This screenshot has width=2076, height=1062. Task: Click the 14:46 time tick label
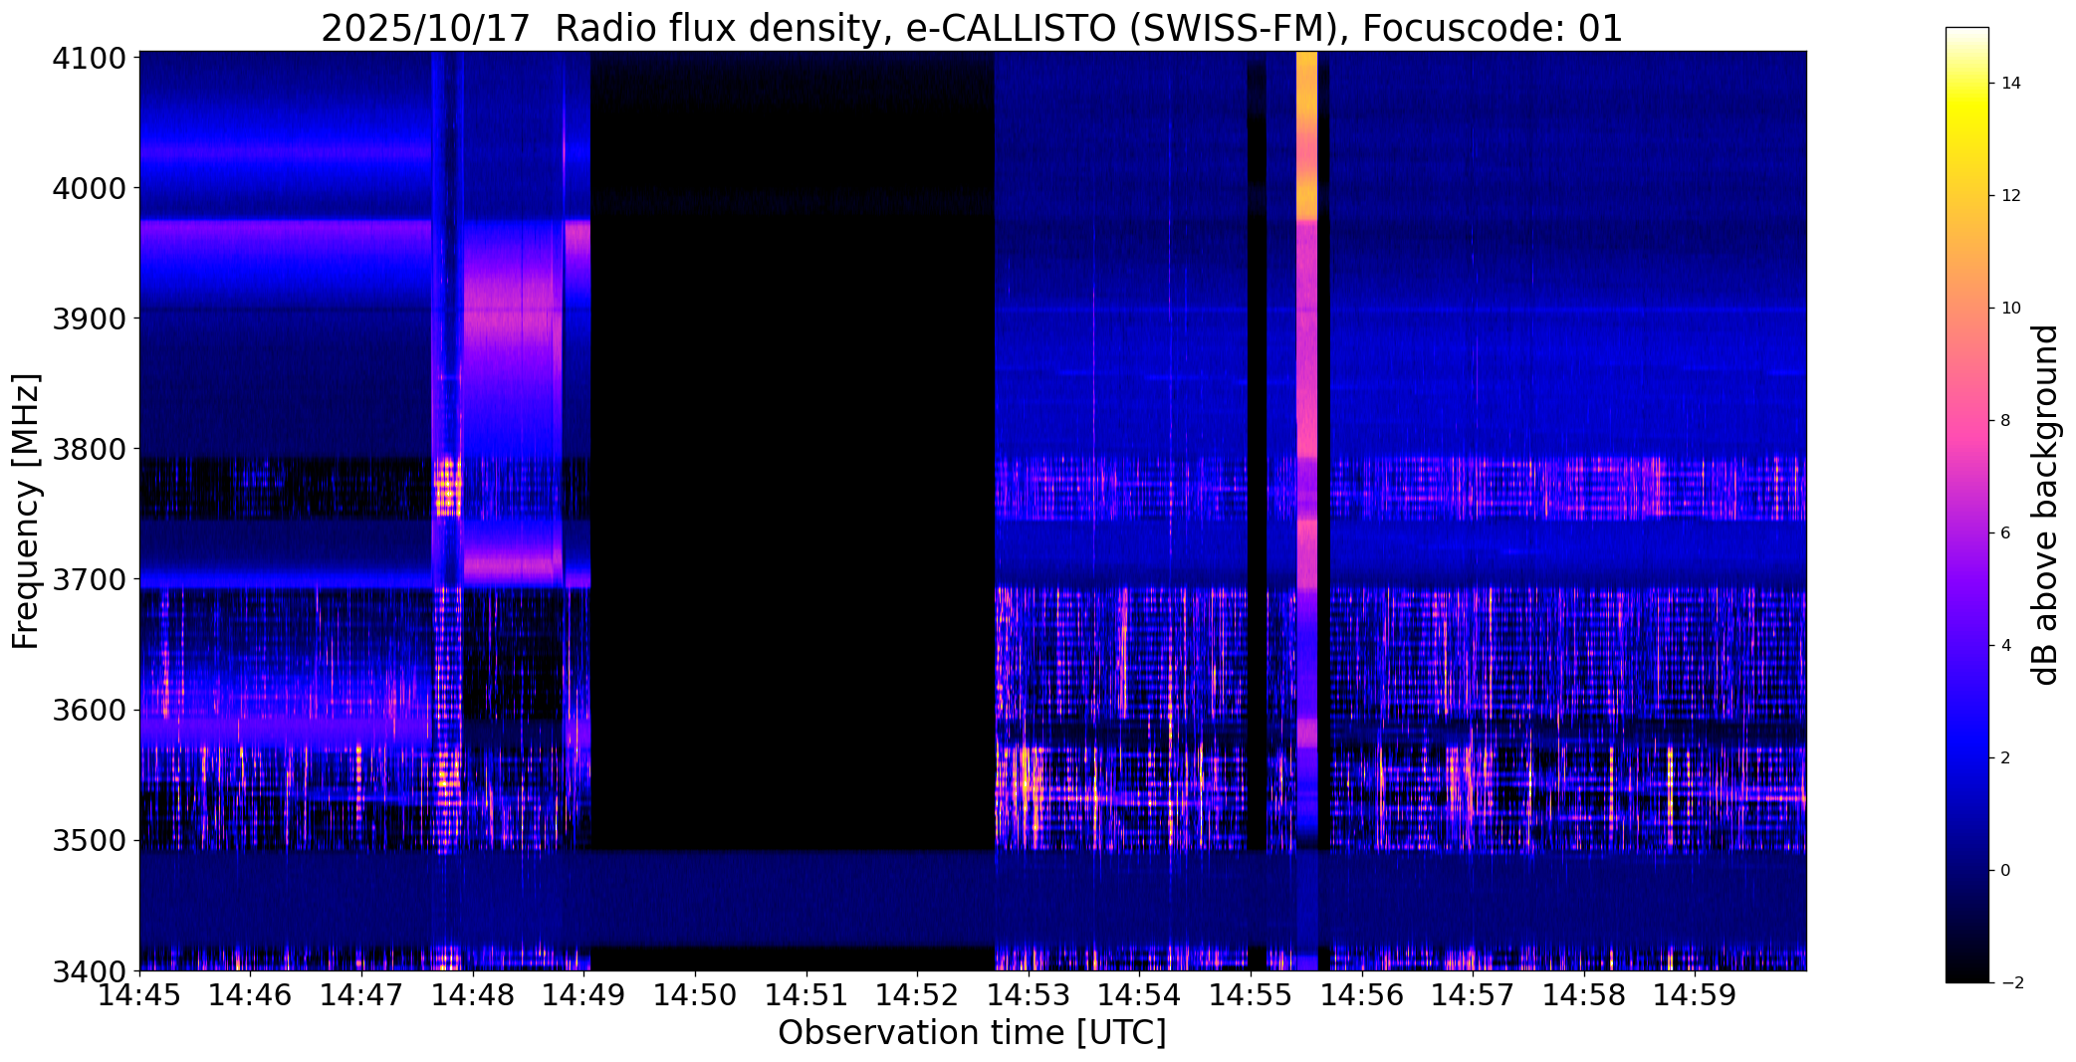click(251, 994)
